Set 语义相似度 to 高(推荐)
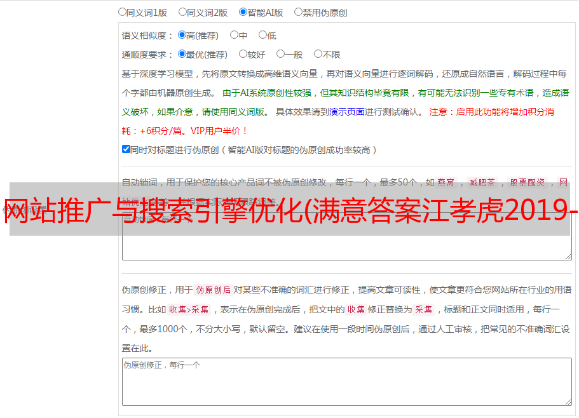 pos(182,35)
